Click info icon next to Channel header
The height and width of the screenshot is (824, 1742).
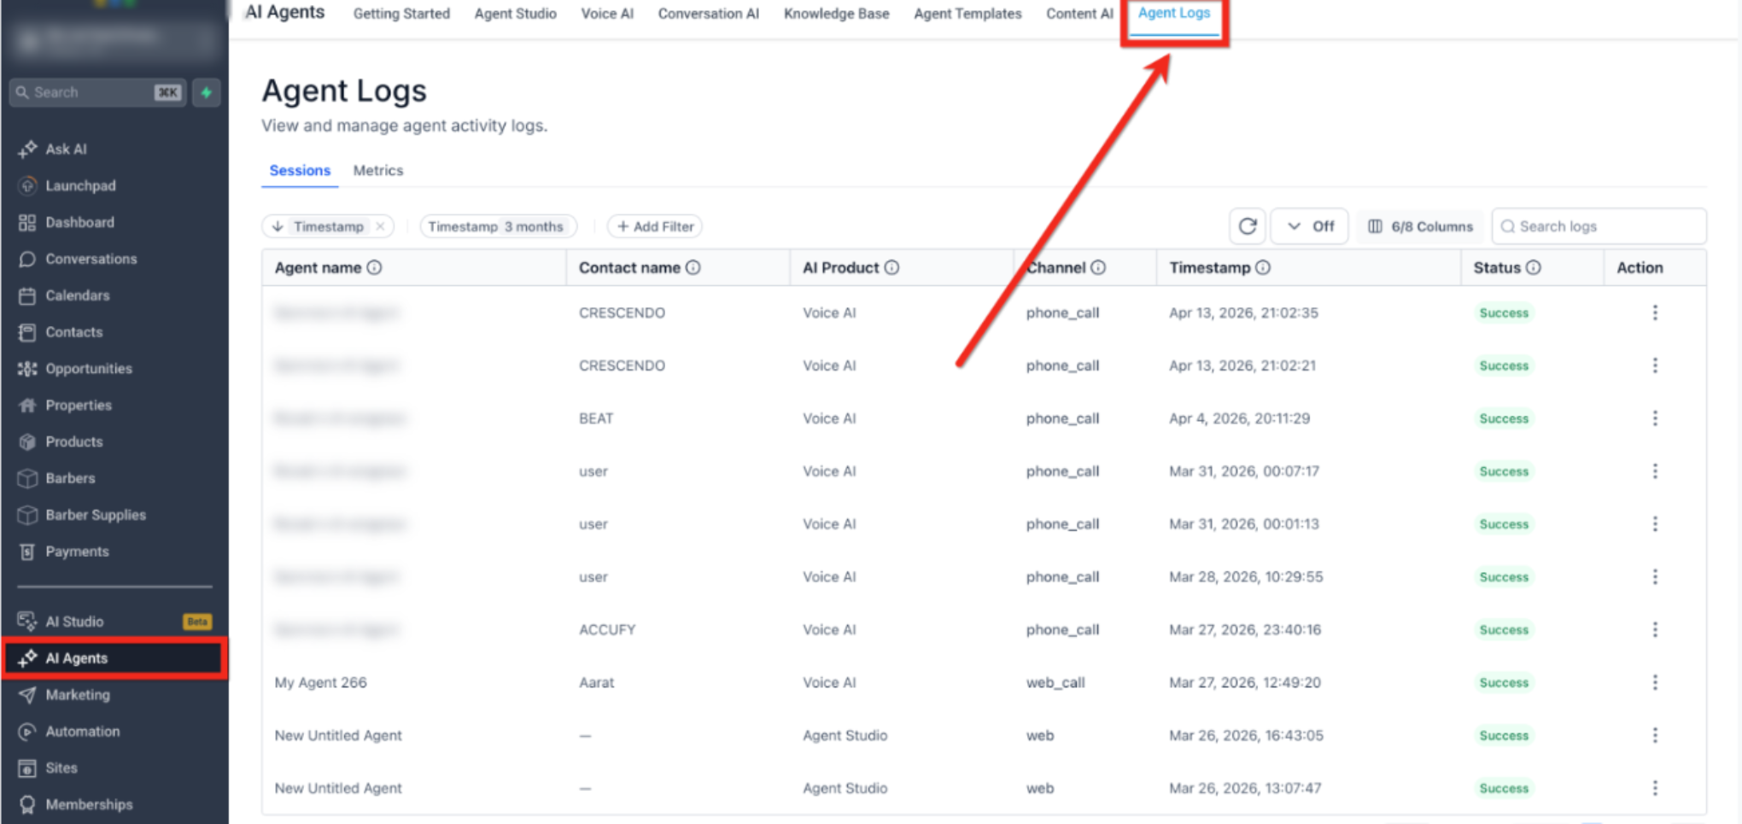[x=1098, y=267]
